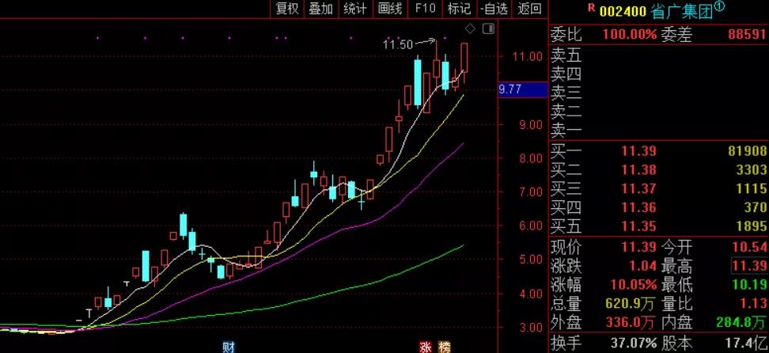Select 买五 bid price 11.35
The width and height of the screenshot is (769, 353).
(639, 226)
